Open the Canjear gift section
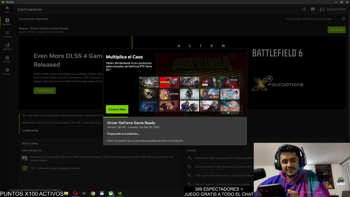The height and width of the screenshot is (197, 350). coord(7,59)
